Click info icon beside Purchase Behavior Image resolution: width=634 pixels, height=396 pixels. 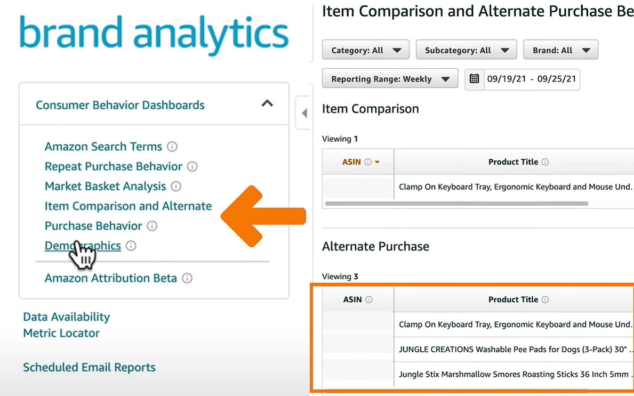coord(152,226)
